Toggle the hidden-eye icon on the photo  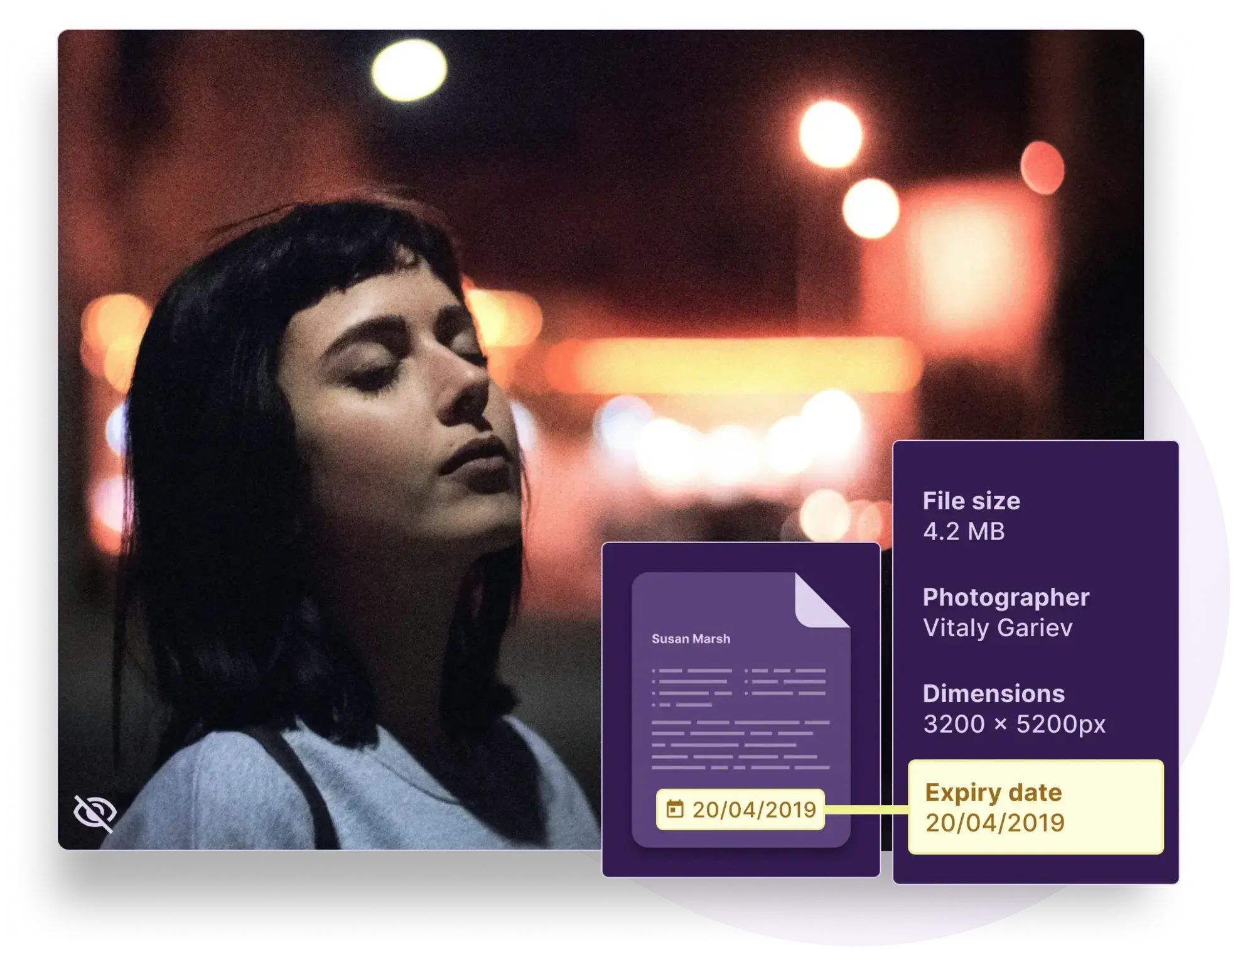pos(95,813)
